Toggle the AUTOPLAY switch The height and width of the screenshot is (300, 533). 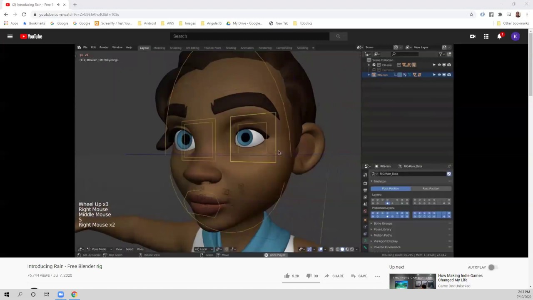click(x=493, y=267)
